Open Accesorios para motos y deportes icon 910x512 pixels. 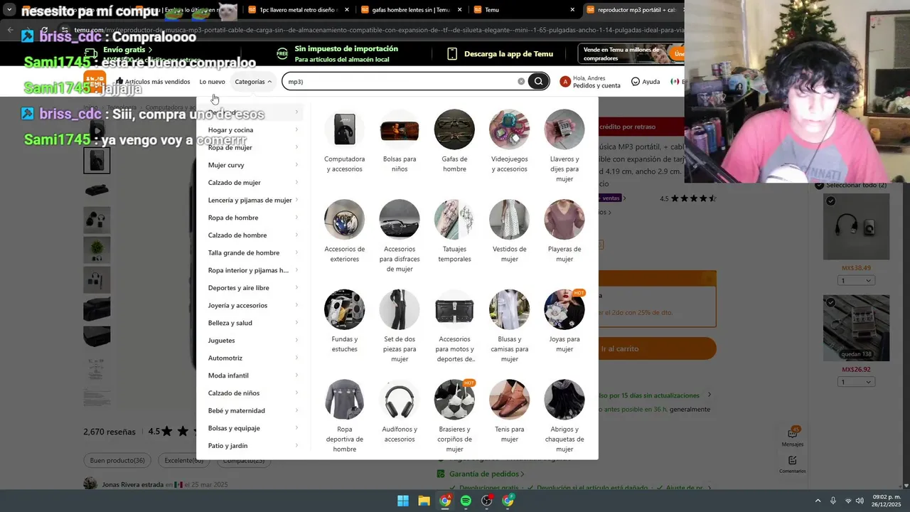(454, 309)
